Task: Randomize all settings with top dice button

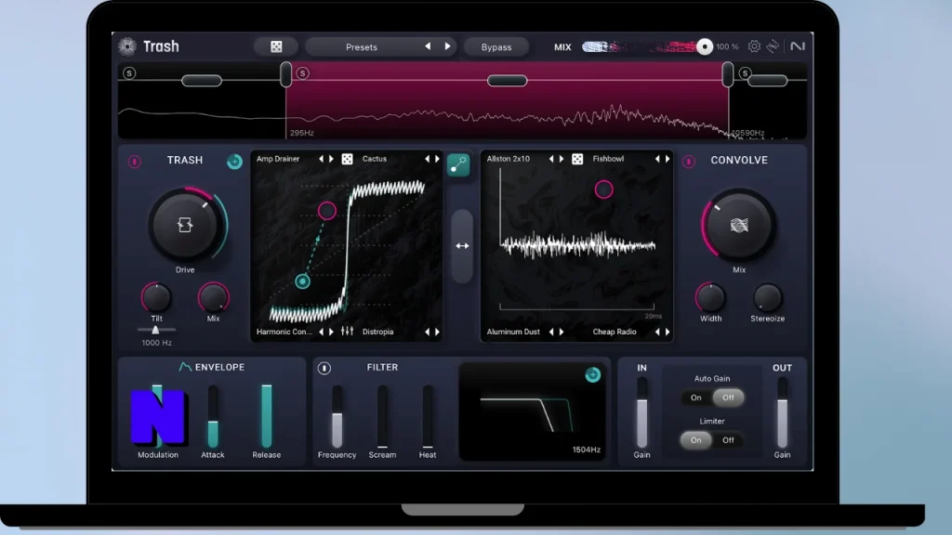Action: point(276,46)
